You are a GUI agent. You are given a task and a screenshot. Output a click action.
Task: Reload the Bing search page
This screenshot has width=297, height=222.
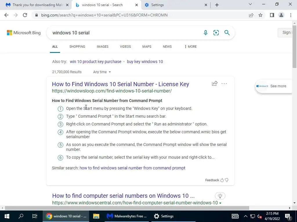pos(25,15)
